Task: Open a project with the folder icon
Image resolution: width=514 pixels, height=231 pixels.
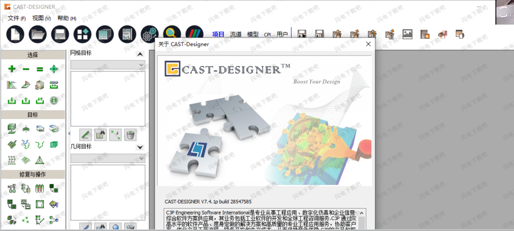Action: click(x=38, y=34)
